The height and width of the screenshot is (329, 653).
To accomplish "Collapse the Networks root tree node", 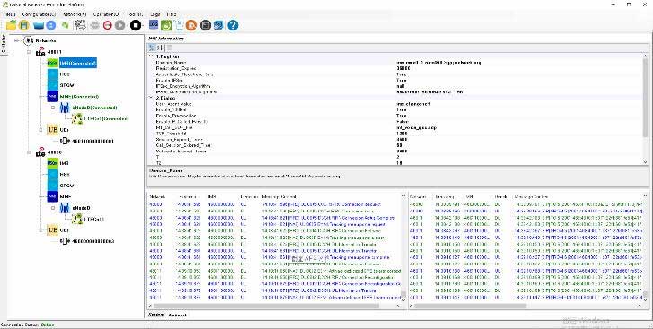I will 17,40.
